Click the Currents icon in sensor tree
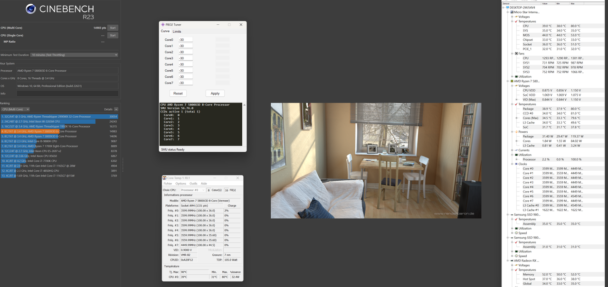Viewport: 608px width, 287px height. (516, 150)
